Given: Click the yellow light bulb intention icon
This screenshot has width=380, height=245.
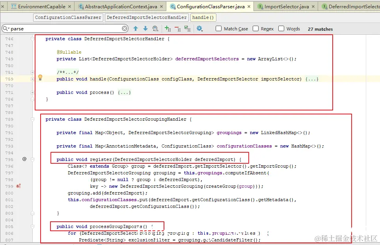Looking at the screenshot, I should pos(40,78).
